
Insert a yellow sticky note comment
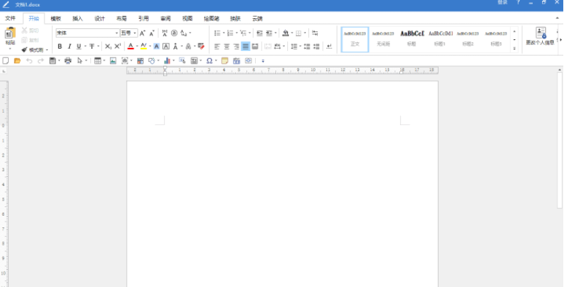225,61
